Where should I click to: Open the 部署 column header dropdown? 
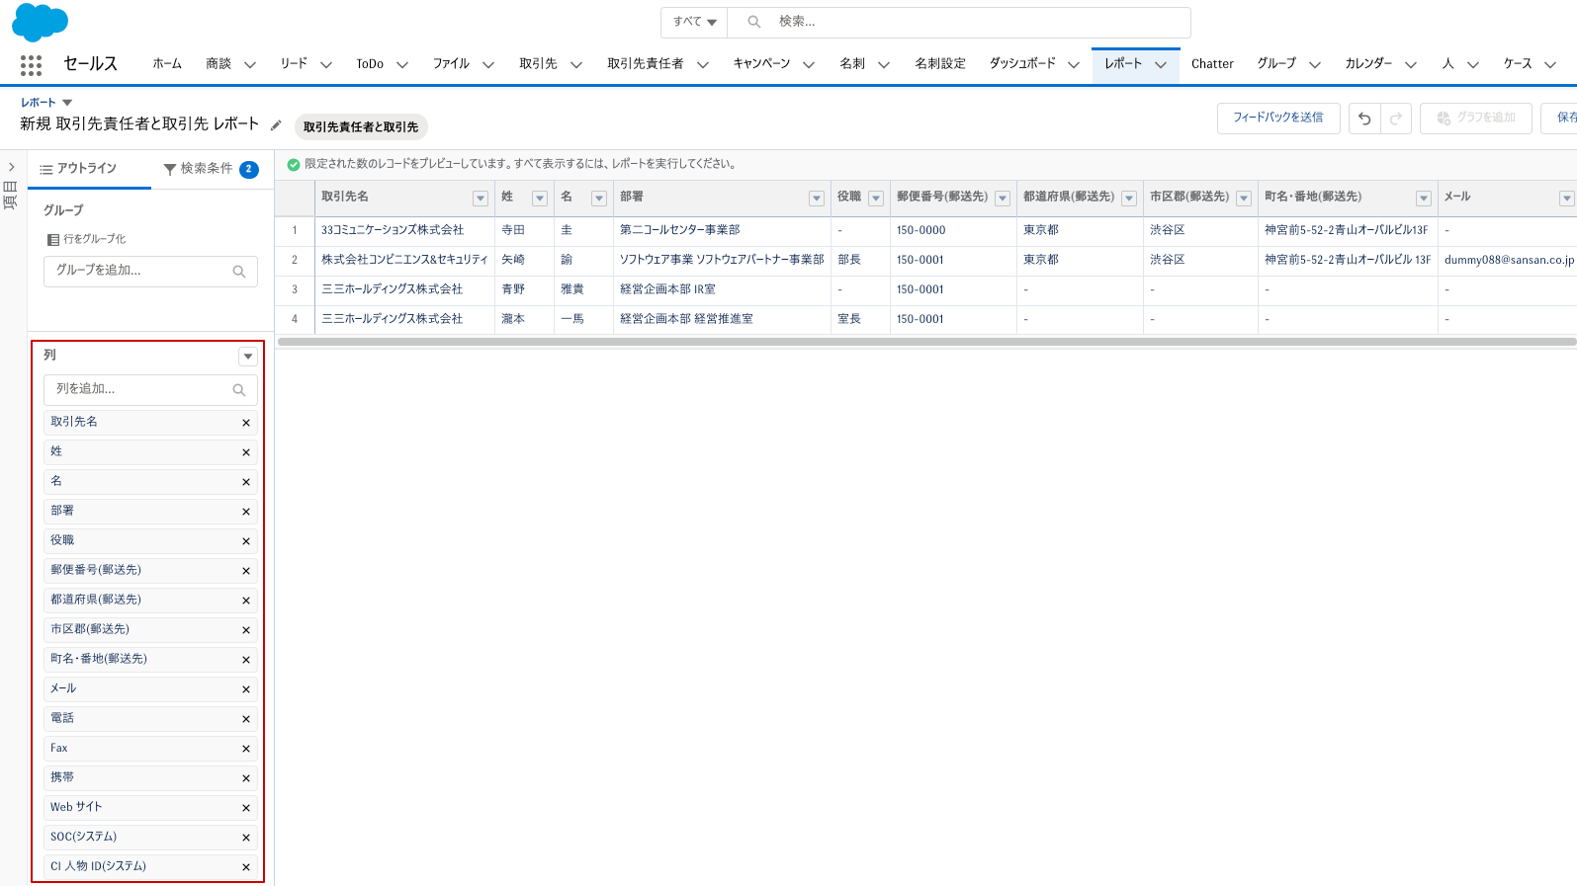pos(817,199)
